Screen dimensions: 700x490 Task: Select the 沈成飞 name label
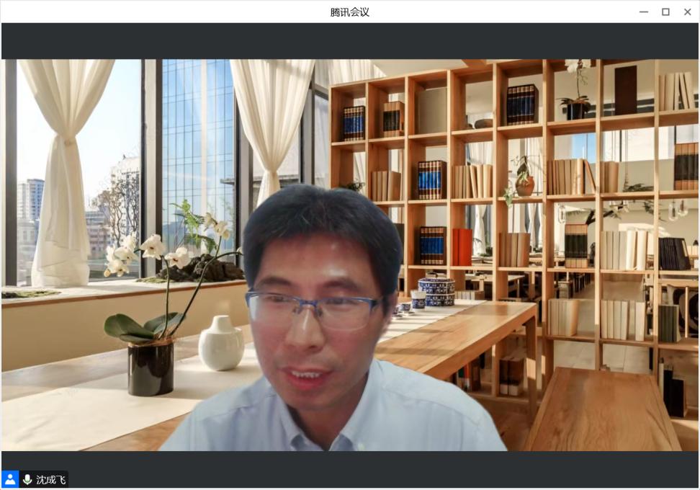[51, 480]
